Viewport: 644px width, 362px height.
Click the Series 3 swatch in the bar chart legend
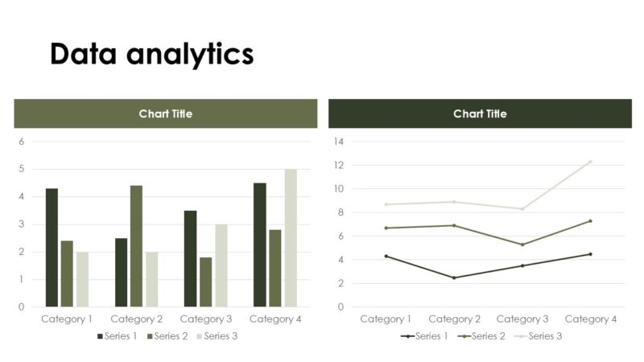click(200, 336)
